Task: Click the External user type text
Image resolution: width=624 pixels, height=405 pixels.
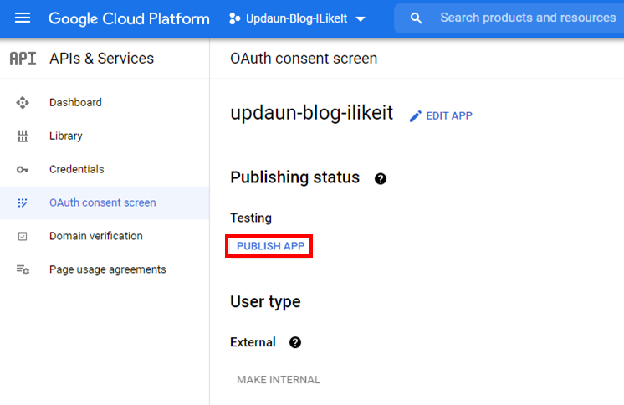Action: click(253, 342)
